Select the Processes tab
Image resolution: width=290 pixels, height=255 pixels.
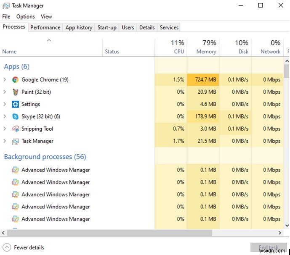[14, 27]
